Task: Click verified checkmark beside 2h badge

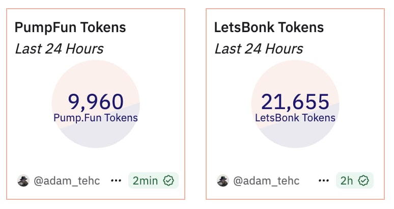Action: (363, 181)
